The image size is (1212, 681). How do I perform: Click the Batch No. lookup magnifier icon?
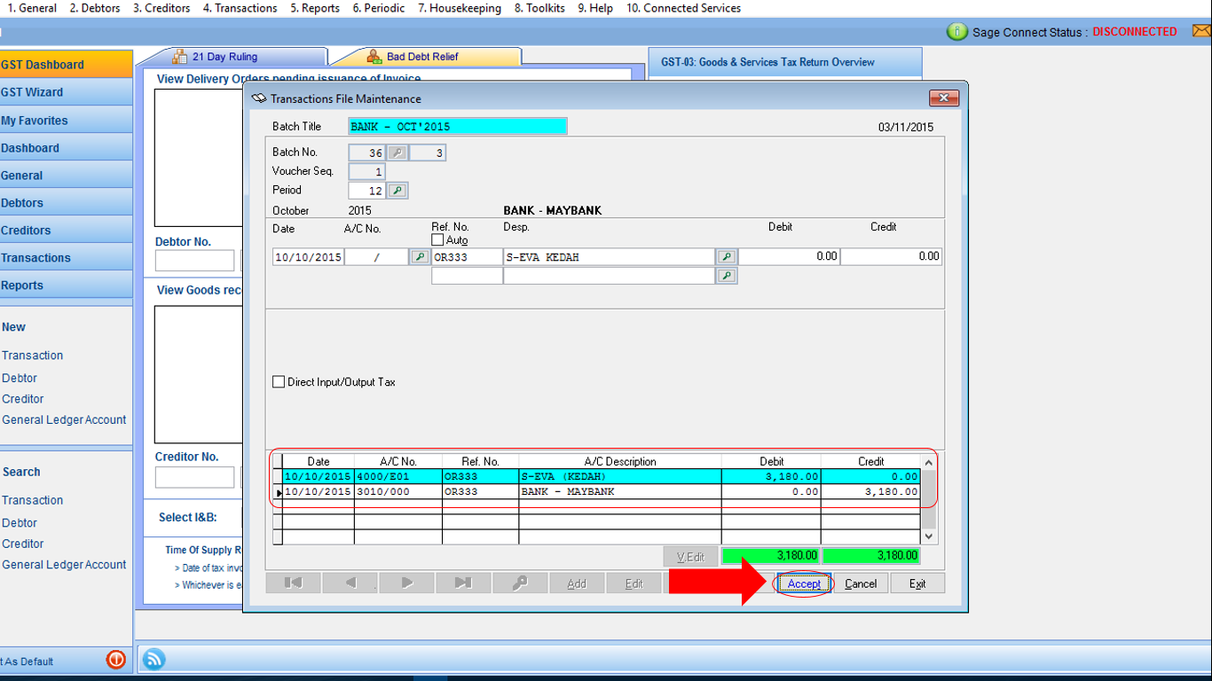pos(397,153)
